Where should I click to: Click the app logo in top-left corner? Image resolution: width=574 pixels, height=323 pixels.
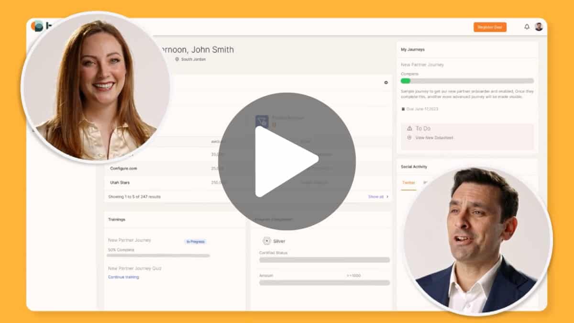37,26
